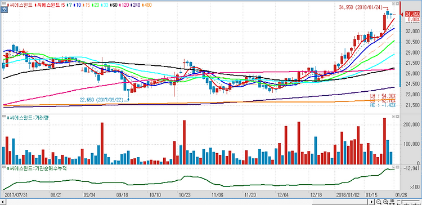Open volume pane dropdown menu icon
This screenshot has width=422, height=205.
[x=394, y=117]
